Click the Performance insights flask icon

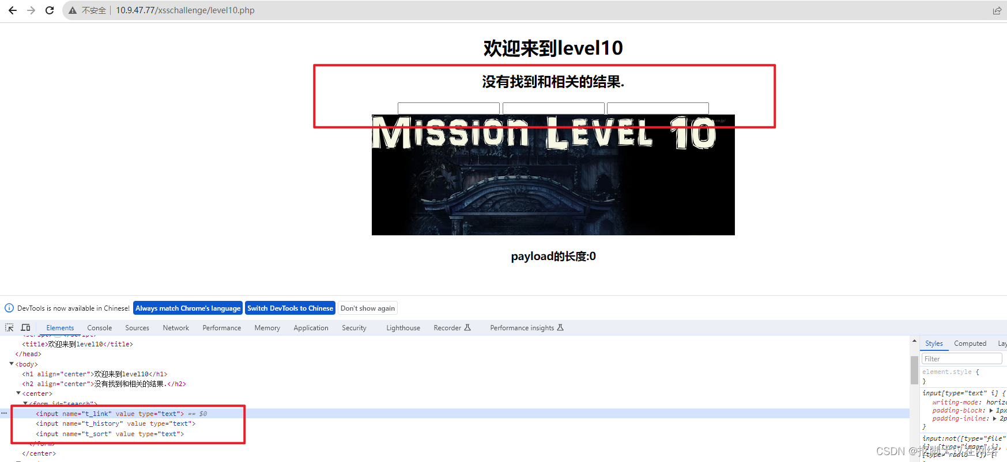[x=560, y=327]
